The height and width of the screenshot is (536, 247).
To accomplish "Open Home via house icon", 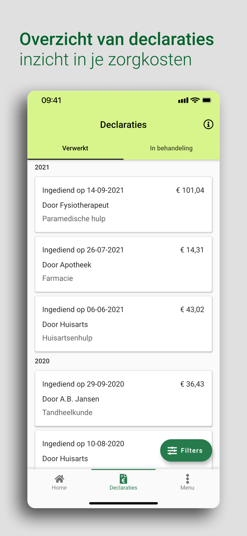I will [x=59, y=478].
